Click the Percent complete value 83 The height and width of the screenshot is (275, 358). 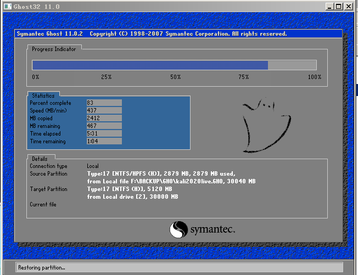point(104,103)
